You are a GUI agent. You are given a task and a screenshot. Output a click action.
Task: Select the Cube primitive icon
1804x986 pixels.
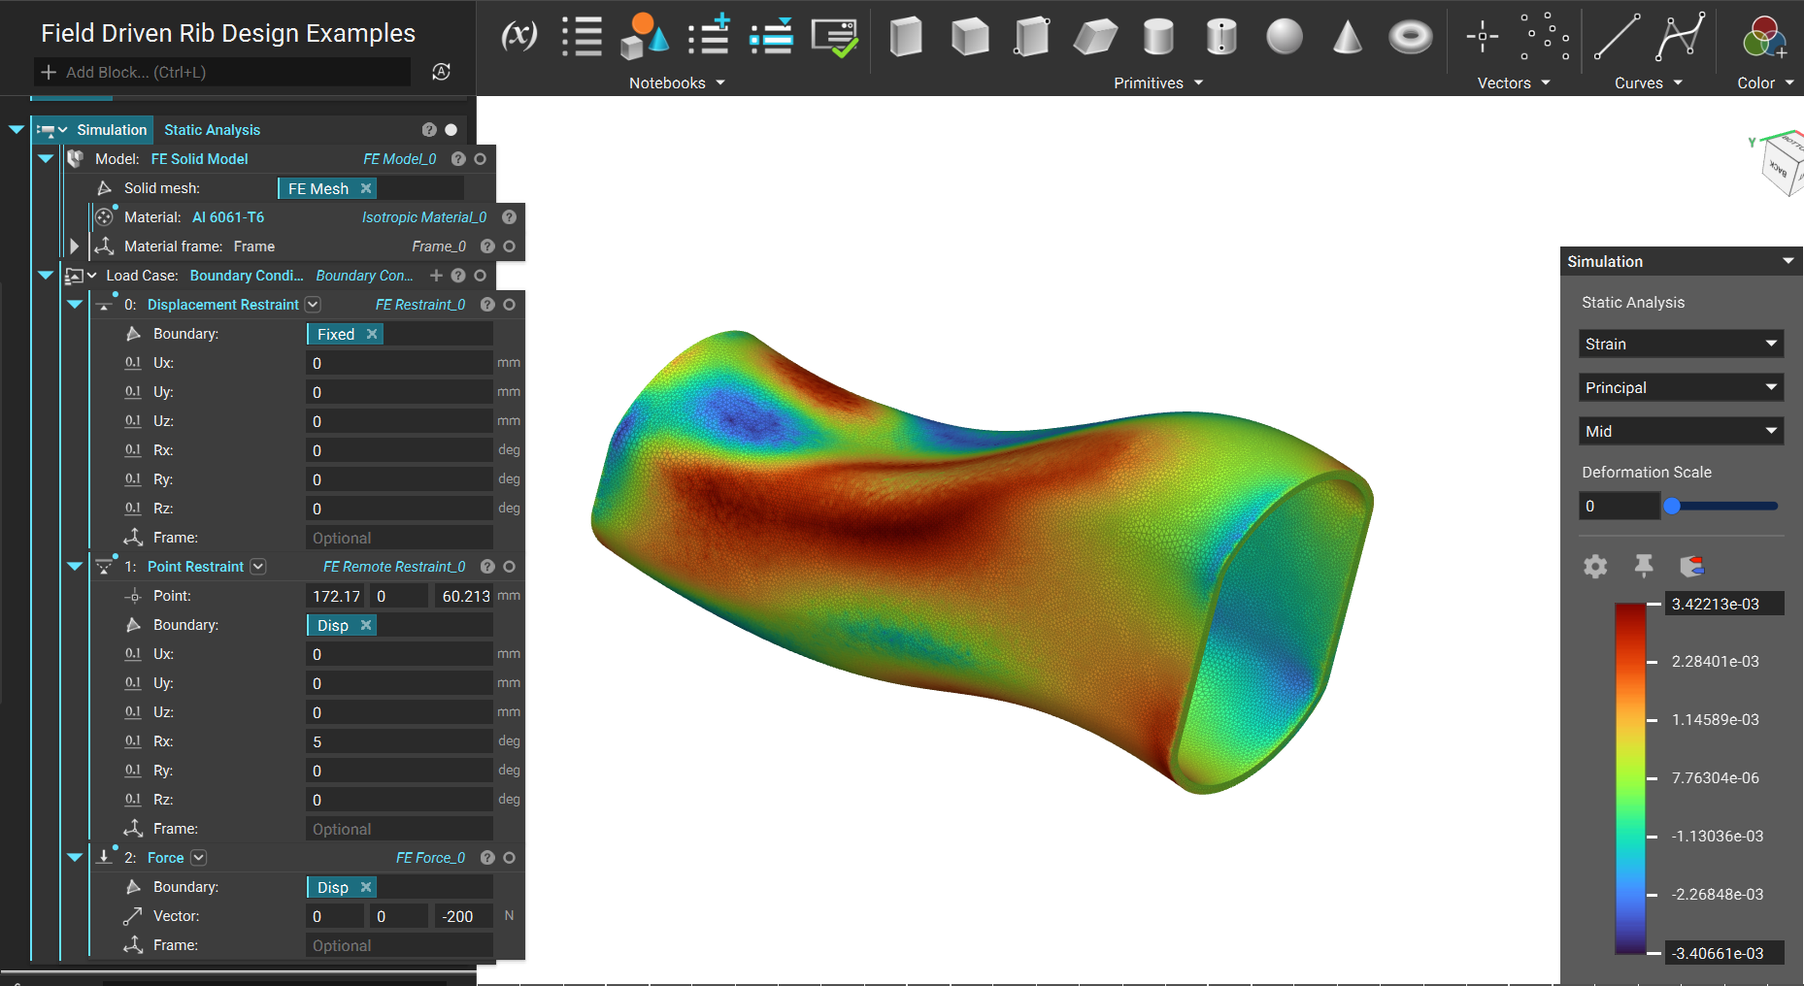tap(970, 37)
